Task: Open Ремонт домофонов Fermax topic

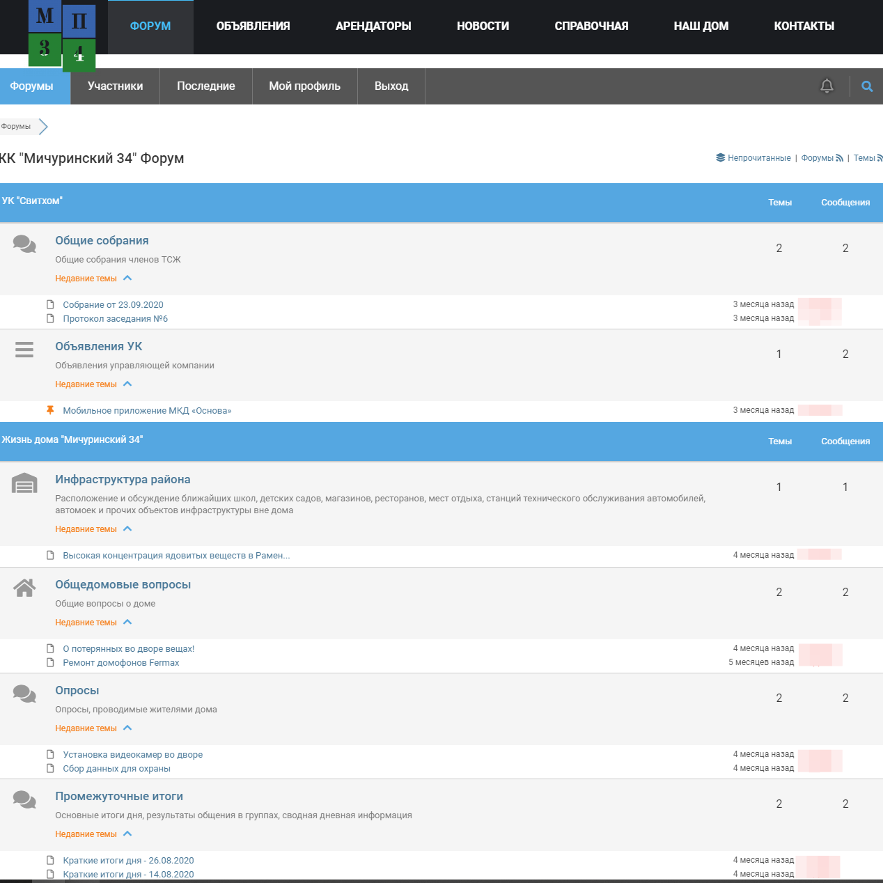Action: [120, 663]
